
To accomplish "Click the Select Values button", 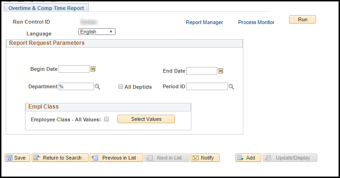I will [x=146, y=119].
